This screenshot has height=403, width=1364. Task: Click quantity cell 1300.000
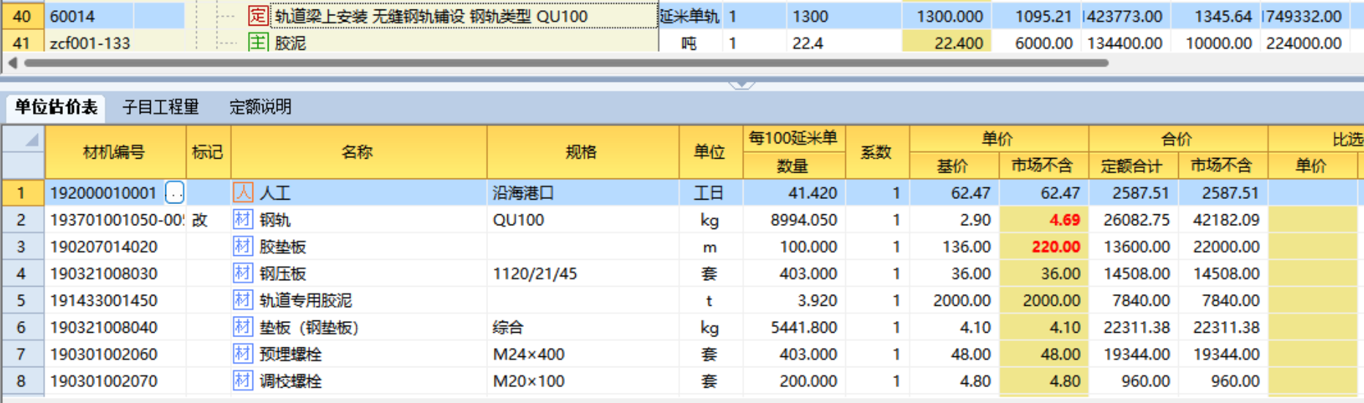947,15
